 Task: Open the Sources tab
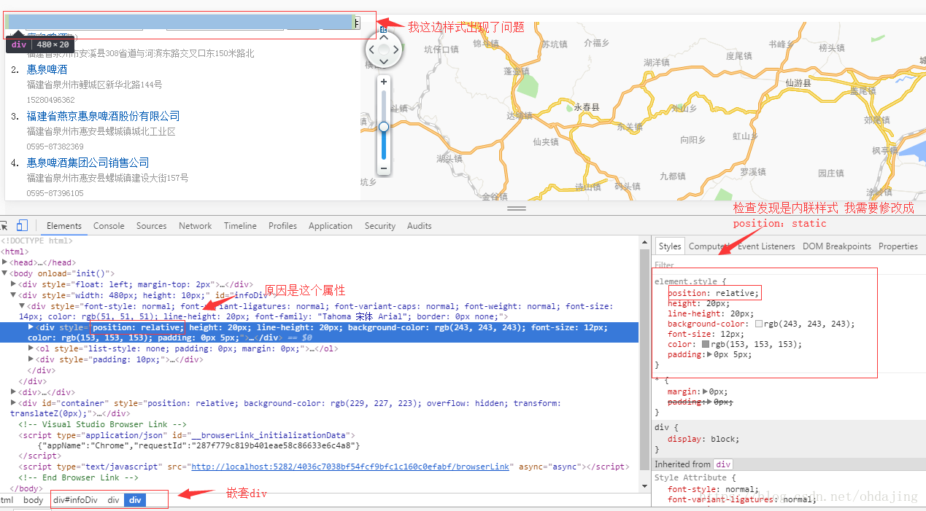(151, 226)
